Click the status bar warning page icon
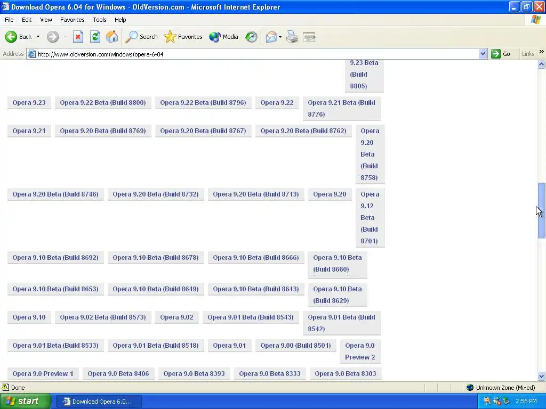 [5, 387]
